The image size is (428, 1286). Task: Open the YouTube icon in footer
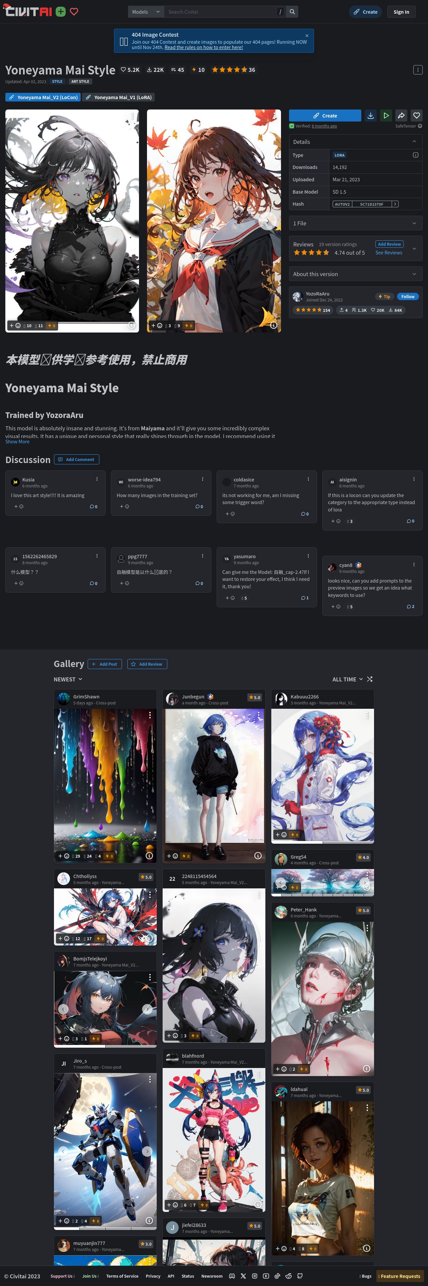coord(266,1276)
